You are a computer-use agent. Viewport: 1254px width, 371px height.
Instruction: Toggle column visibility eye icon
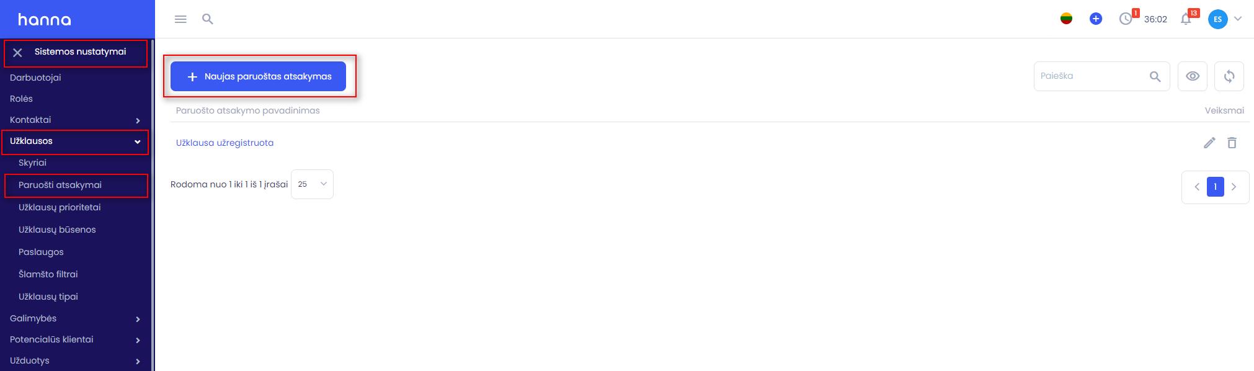click(1192, 76)
